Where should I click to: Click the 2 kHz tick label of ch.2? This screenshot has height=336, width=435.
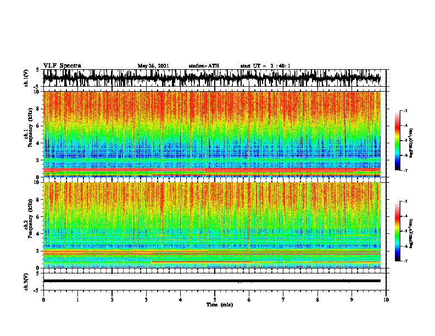point(38,251)
